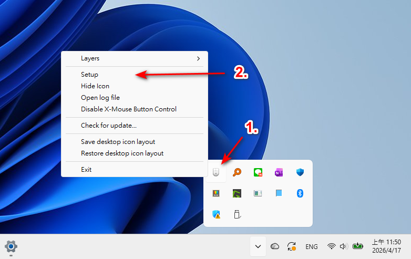Open the Bluetooth tray icon

click(300, 193)
